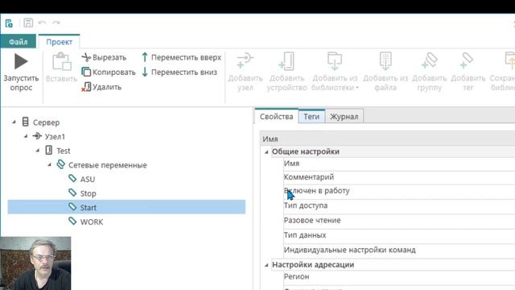Switch to the Журнал tab

tap(344, 116)
